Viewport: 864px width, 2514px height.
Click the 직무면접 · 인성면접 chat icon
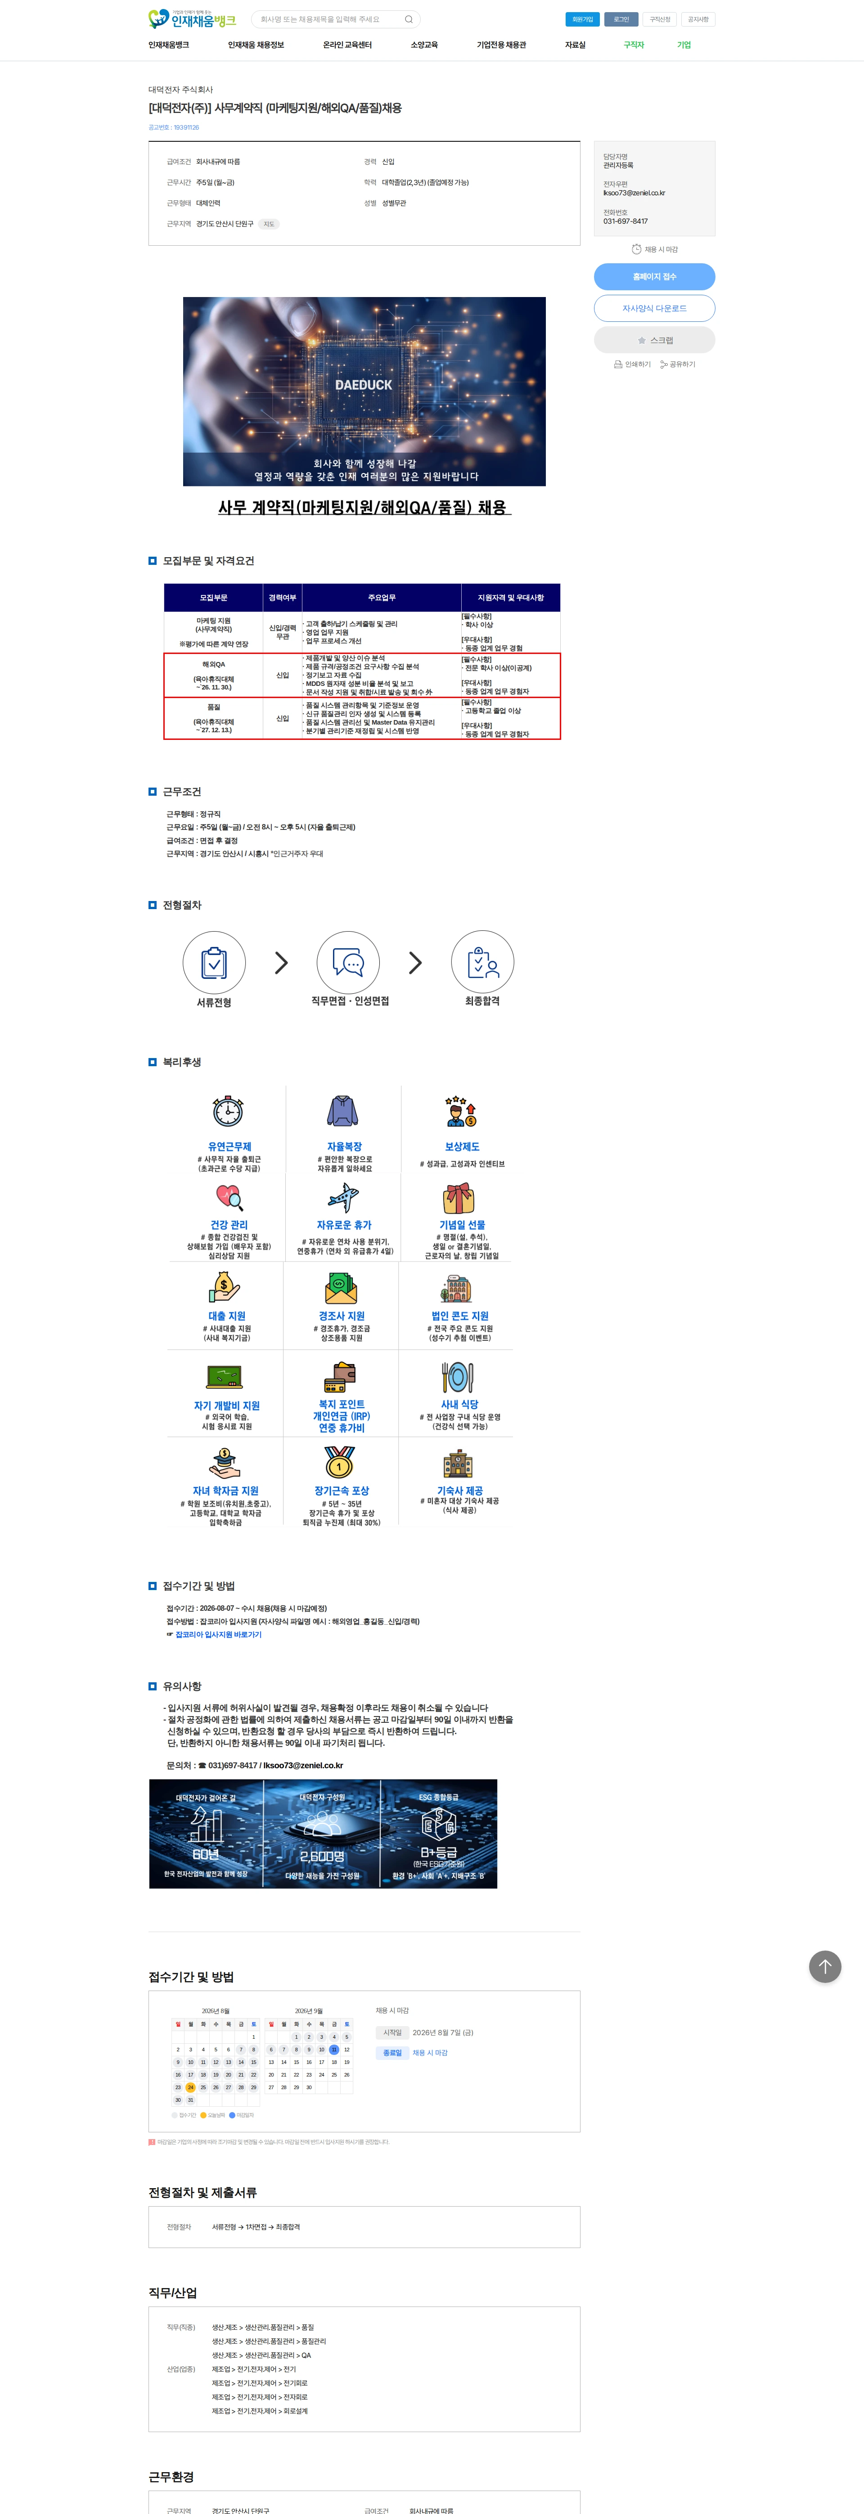(347, 962)
